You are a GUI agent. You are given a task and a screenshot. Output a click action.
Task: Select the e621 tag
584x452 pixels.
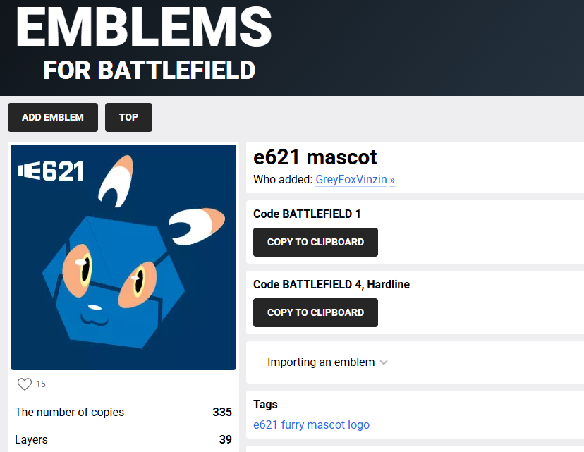(x=265, y=424)
